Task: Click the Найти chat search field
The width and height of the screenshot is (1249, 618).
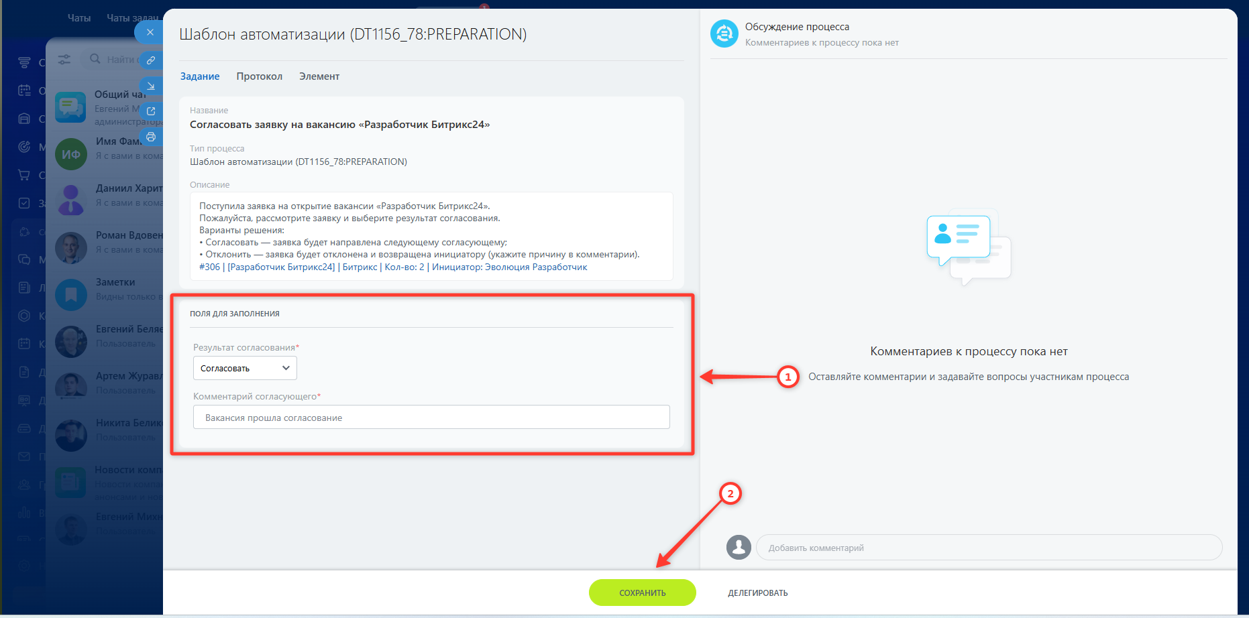Action: click(x=123, y=60)
